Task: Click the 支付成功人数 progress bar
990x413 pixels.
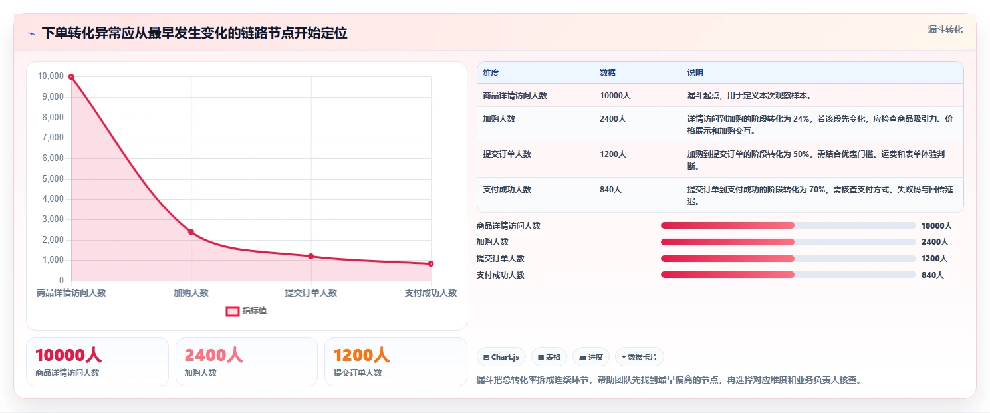Action: (789, 275)
